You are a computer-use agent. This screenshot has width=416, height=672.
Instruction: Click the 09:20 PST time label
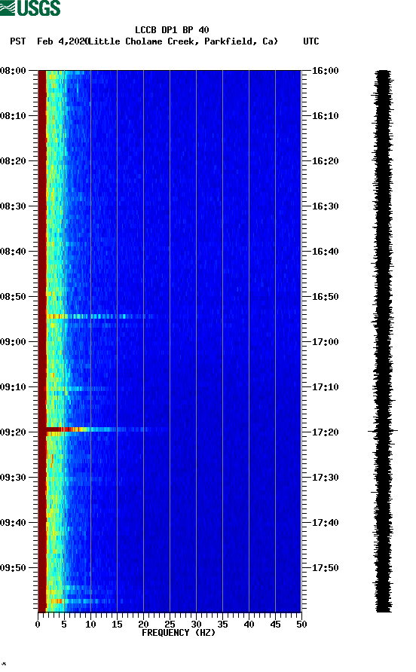(13, 432)
